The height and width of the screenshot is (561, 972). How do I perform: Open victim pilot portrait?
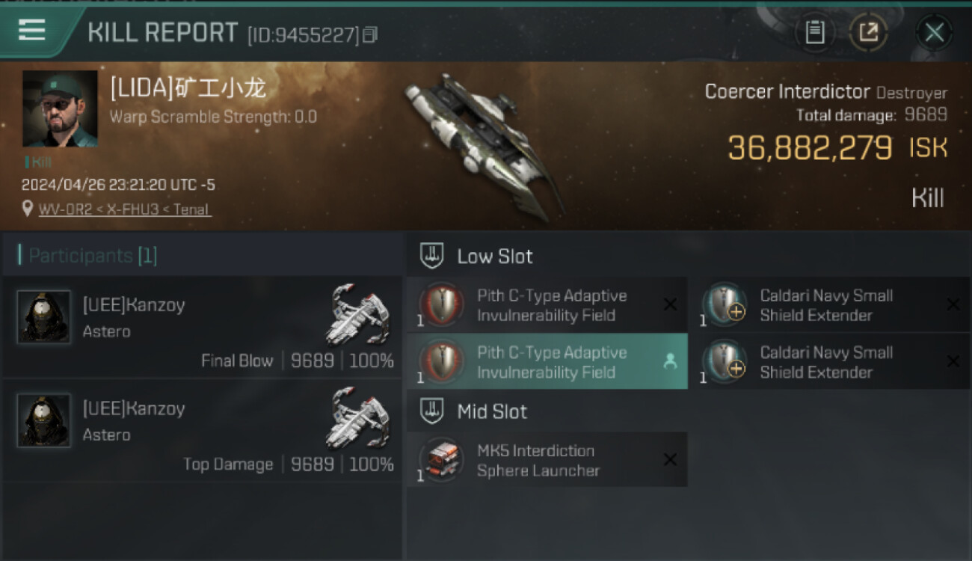[x=60, y=108]
